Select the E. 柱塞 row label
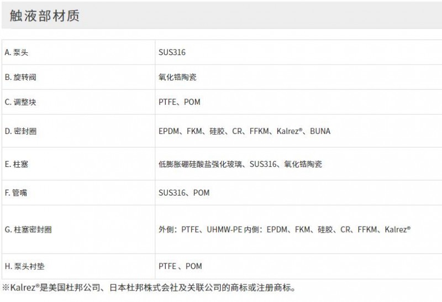 coord(17,164)
